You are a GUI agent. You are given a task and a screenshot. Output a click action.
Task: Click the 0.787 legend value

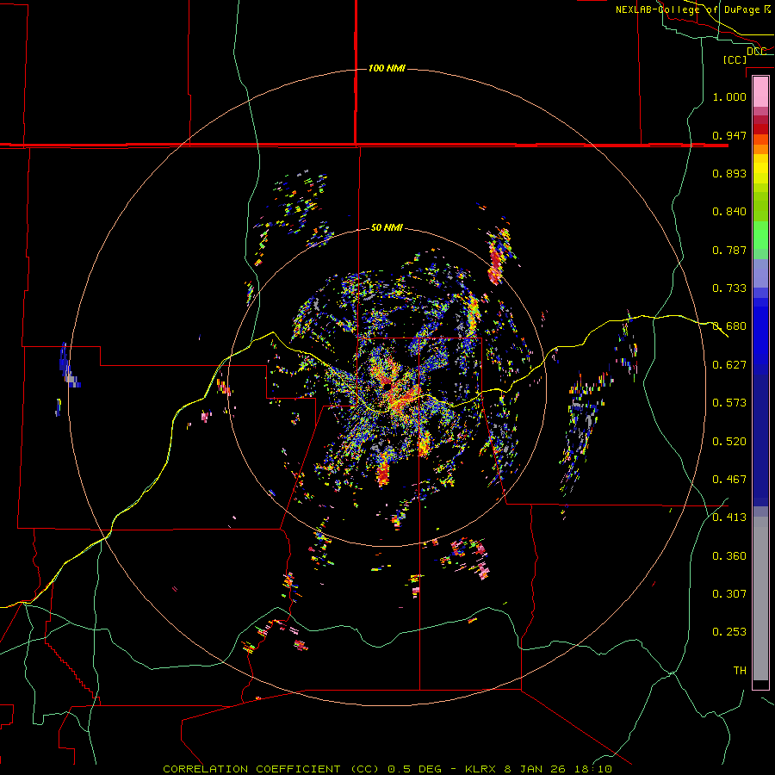pyautogui.click(x=729, y=250)
